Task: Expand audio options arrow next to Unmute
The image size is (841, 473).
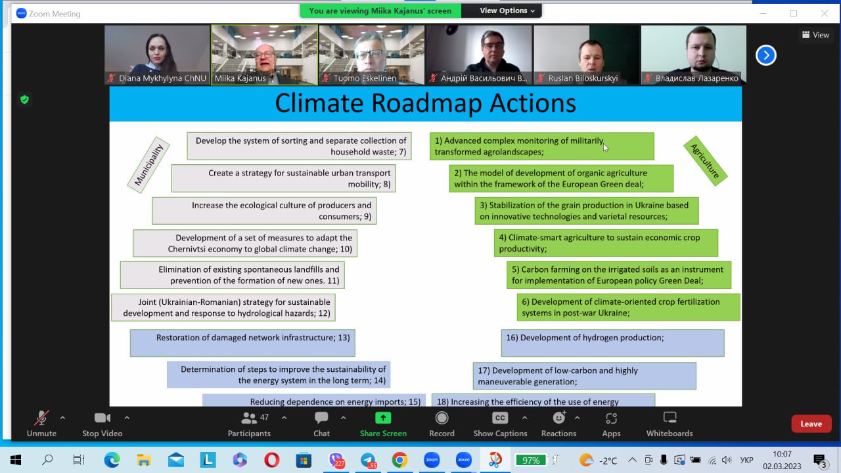Action: click(x=62, y=417)
